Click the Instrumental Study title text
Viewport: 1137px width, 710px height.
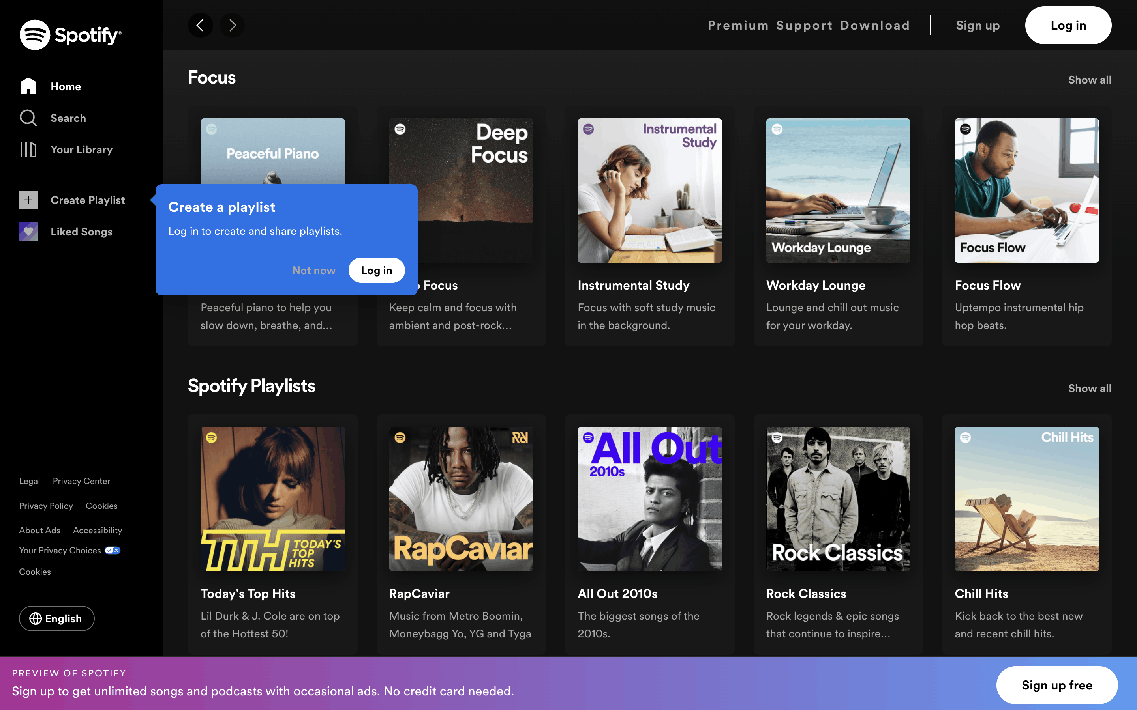tap(633, 285)
